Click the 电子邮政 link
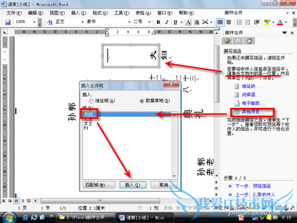Viewport: 297px width, 223px height. [254, 103]
